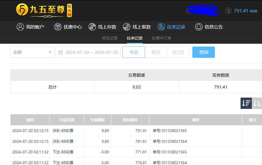Select the 昨日 date filter
This screenshot has width=262, height=165.
click(x=156, y=52)
